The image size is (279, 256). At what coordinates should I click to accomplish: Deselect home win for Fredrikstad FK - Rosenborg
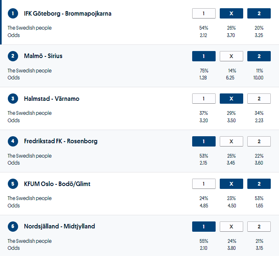[x=204, y=141]
